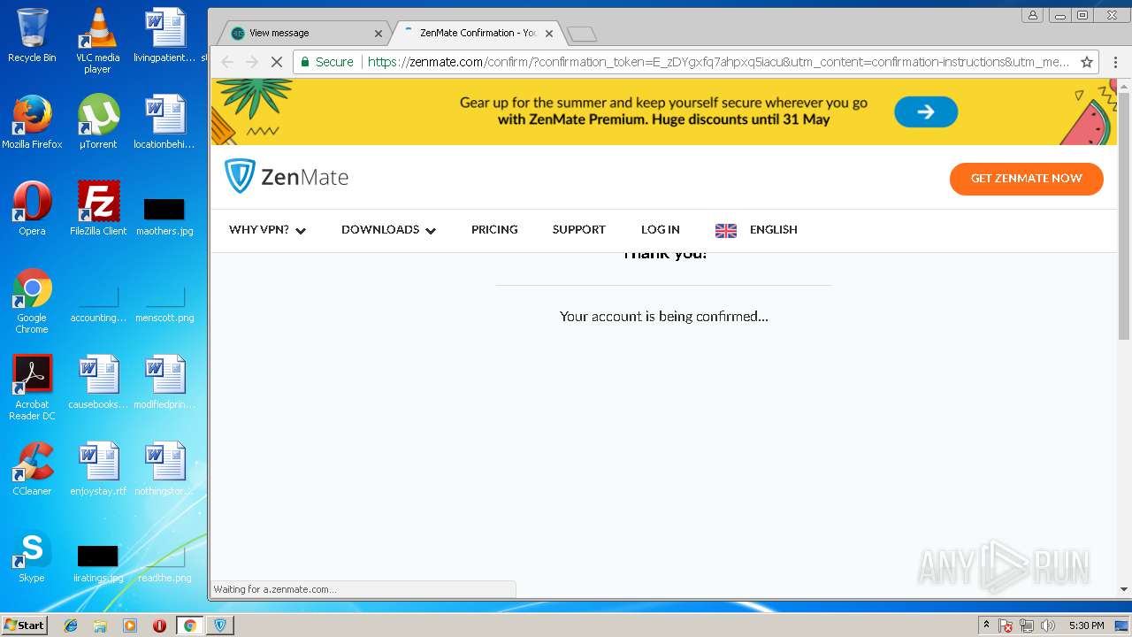Open Chrome's three-dot menu

1115,62
